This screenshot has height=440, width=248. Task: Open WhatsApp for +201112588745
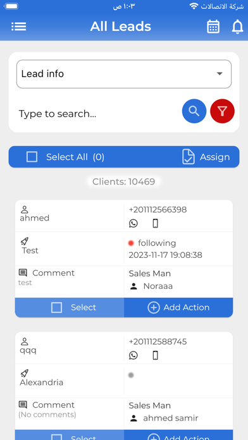(x=133, y=355)
